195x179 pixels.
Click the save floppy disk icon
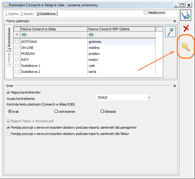[x=186, y=15]
